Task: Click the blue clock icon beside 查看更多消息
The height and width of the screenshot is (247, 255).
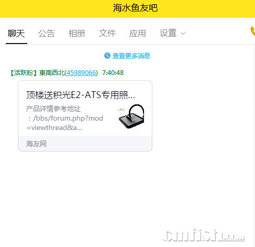Action: point(107,56)
